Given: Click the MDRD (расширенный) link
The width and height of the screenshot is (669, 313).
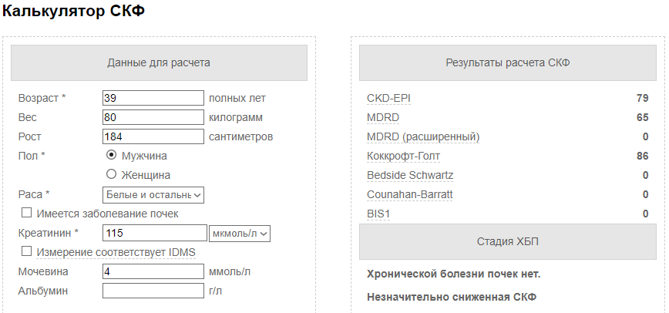Looking at the screenshot, I should [x=423, y=136].
